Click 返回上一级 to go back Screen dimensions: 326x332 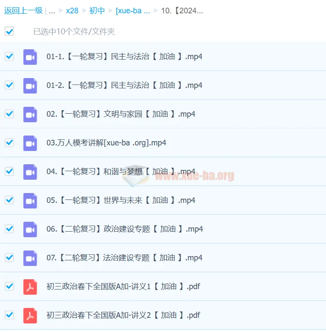tap(23, 11)
